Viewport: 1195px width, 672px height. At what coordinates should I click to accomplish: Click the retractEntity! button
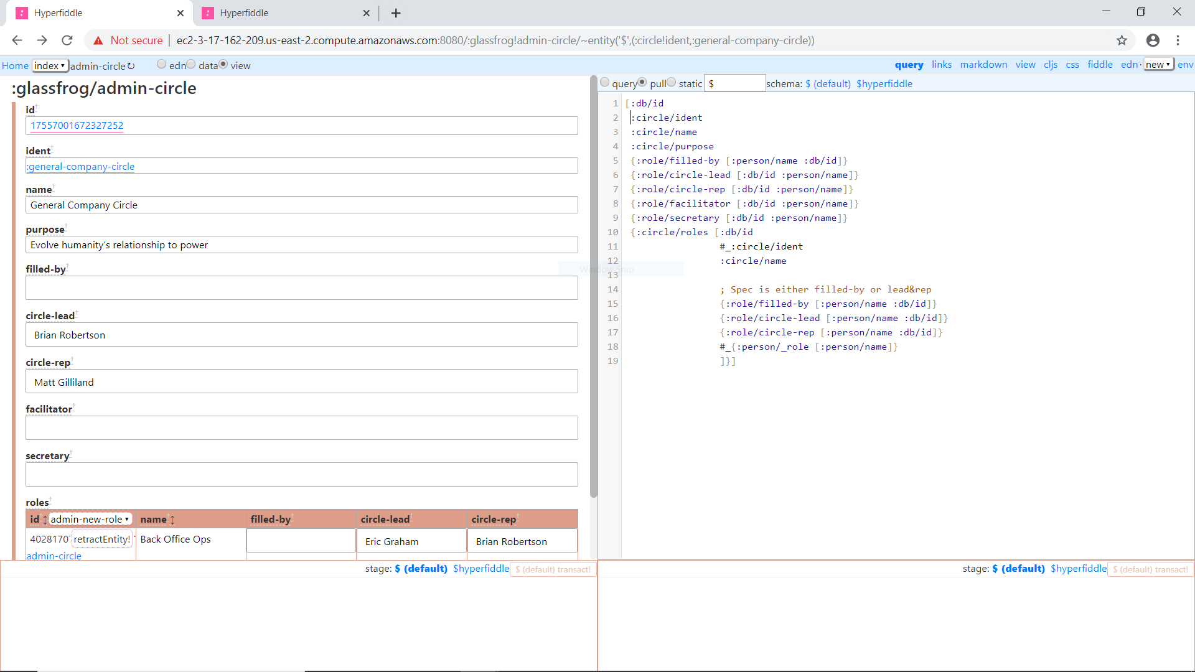click(x=102, y=539)
